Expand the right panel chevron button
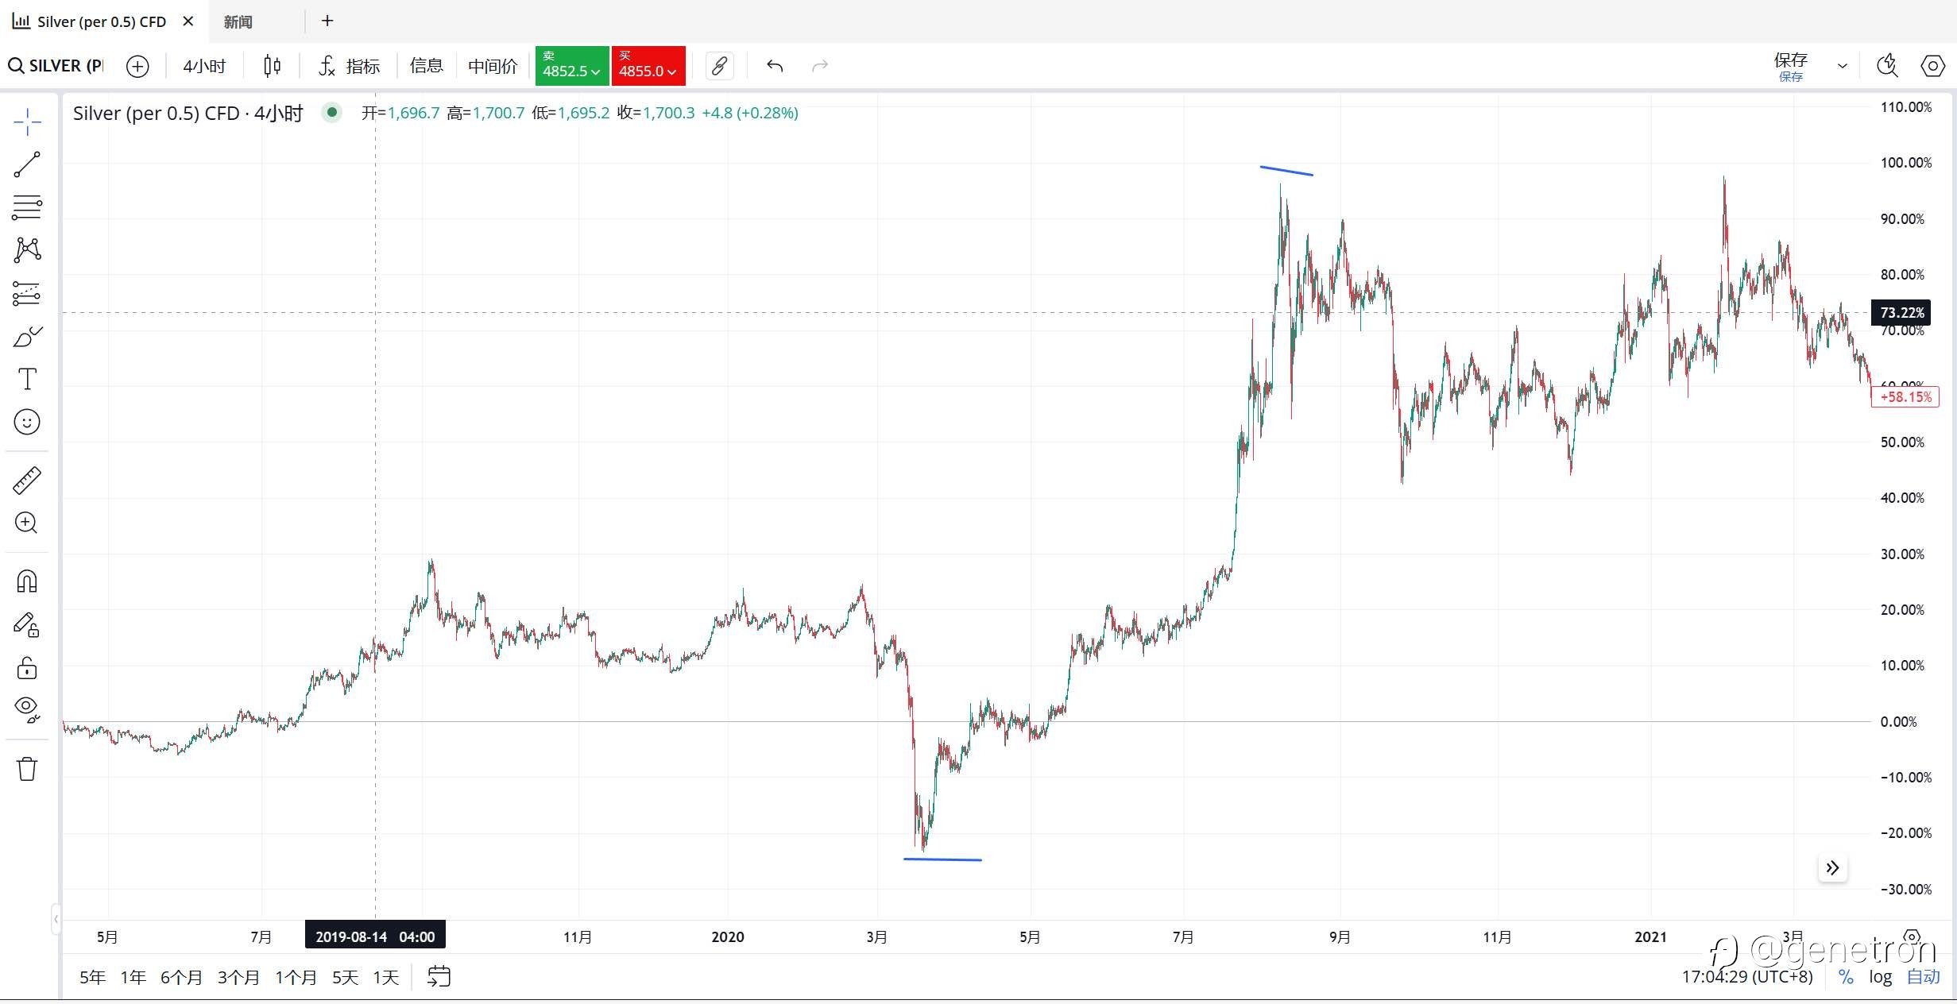 pos(1832,868)
